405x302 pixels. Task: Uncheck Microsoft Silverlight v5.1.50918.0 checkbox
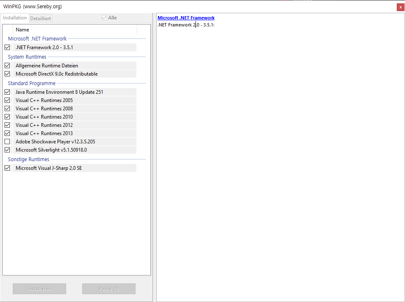coord(7,150)
